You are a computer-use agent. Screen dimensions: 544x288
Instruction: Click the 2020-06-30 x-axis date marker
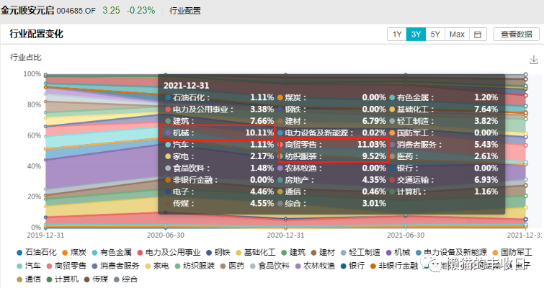[165, 235]
